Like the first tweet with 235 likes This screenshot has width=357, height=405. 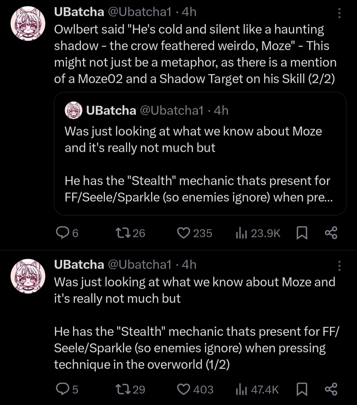[x=182, y=233]
